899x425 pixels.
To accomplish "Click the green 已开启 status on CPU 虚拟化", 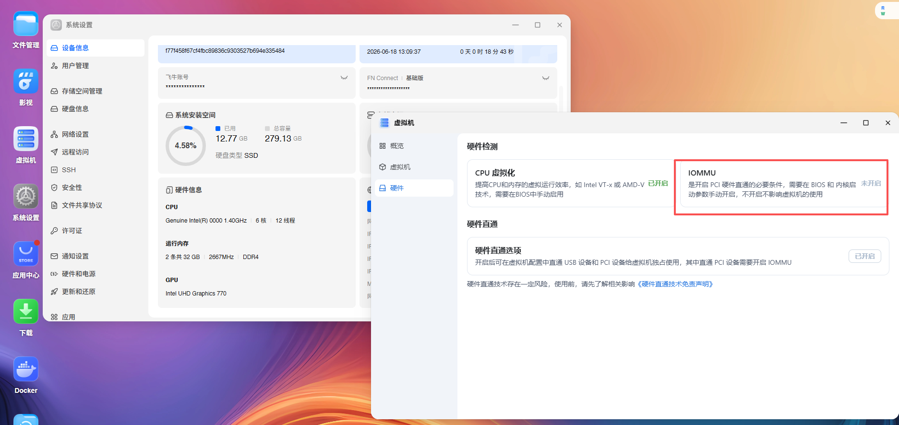I will click(658, 183).
